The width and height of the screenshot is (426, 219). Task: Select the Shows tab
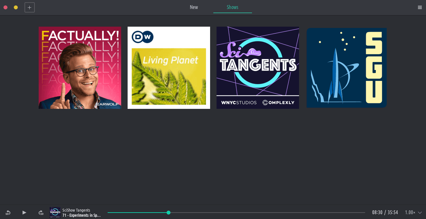pyautogui.click(x=232, y=7)
